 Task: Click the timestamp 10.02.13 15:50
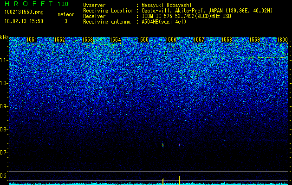pos(24,21)
